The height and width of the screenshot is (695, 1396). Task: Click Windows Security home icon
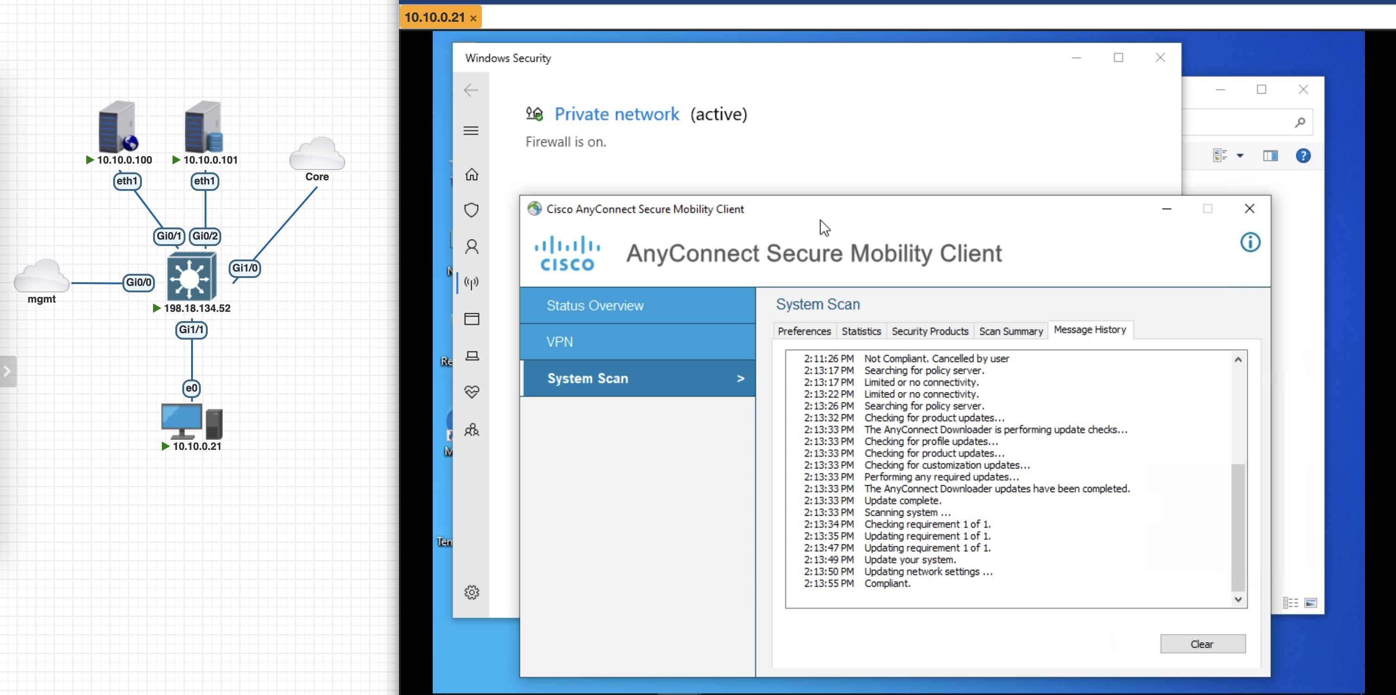tap(472, 174)
